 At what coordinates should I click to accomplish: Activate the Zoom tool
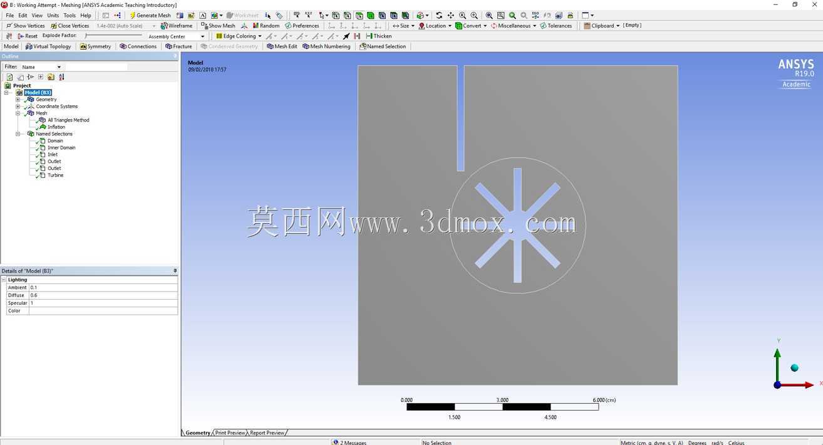(462, 15)
